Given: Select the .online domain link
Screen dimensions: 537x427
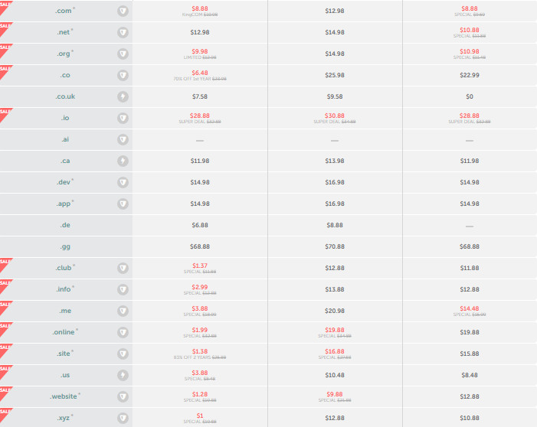Looking at the screenshot, I should pyautogui.click(x=64, y=332).
